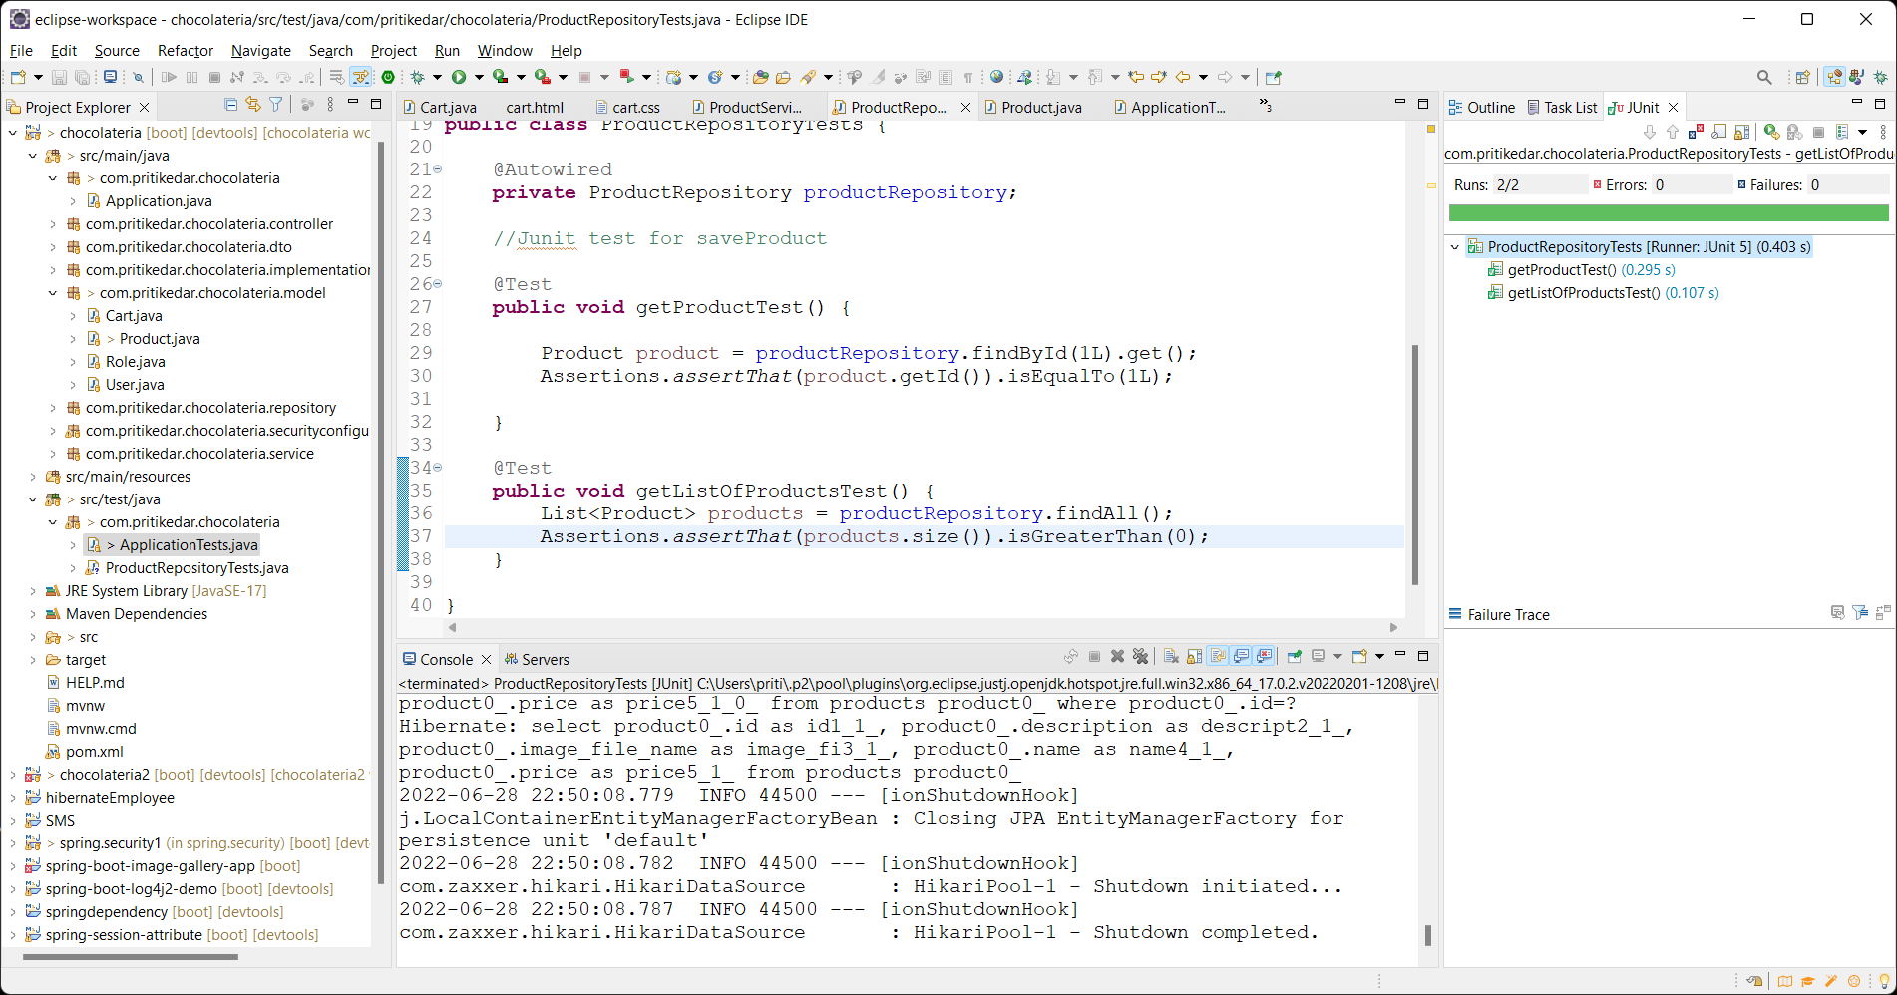The height and width of the screenshot is (995, 1897).
Task: Open pom.xml in Project Explorer
Action: 94,752
